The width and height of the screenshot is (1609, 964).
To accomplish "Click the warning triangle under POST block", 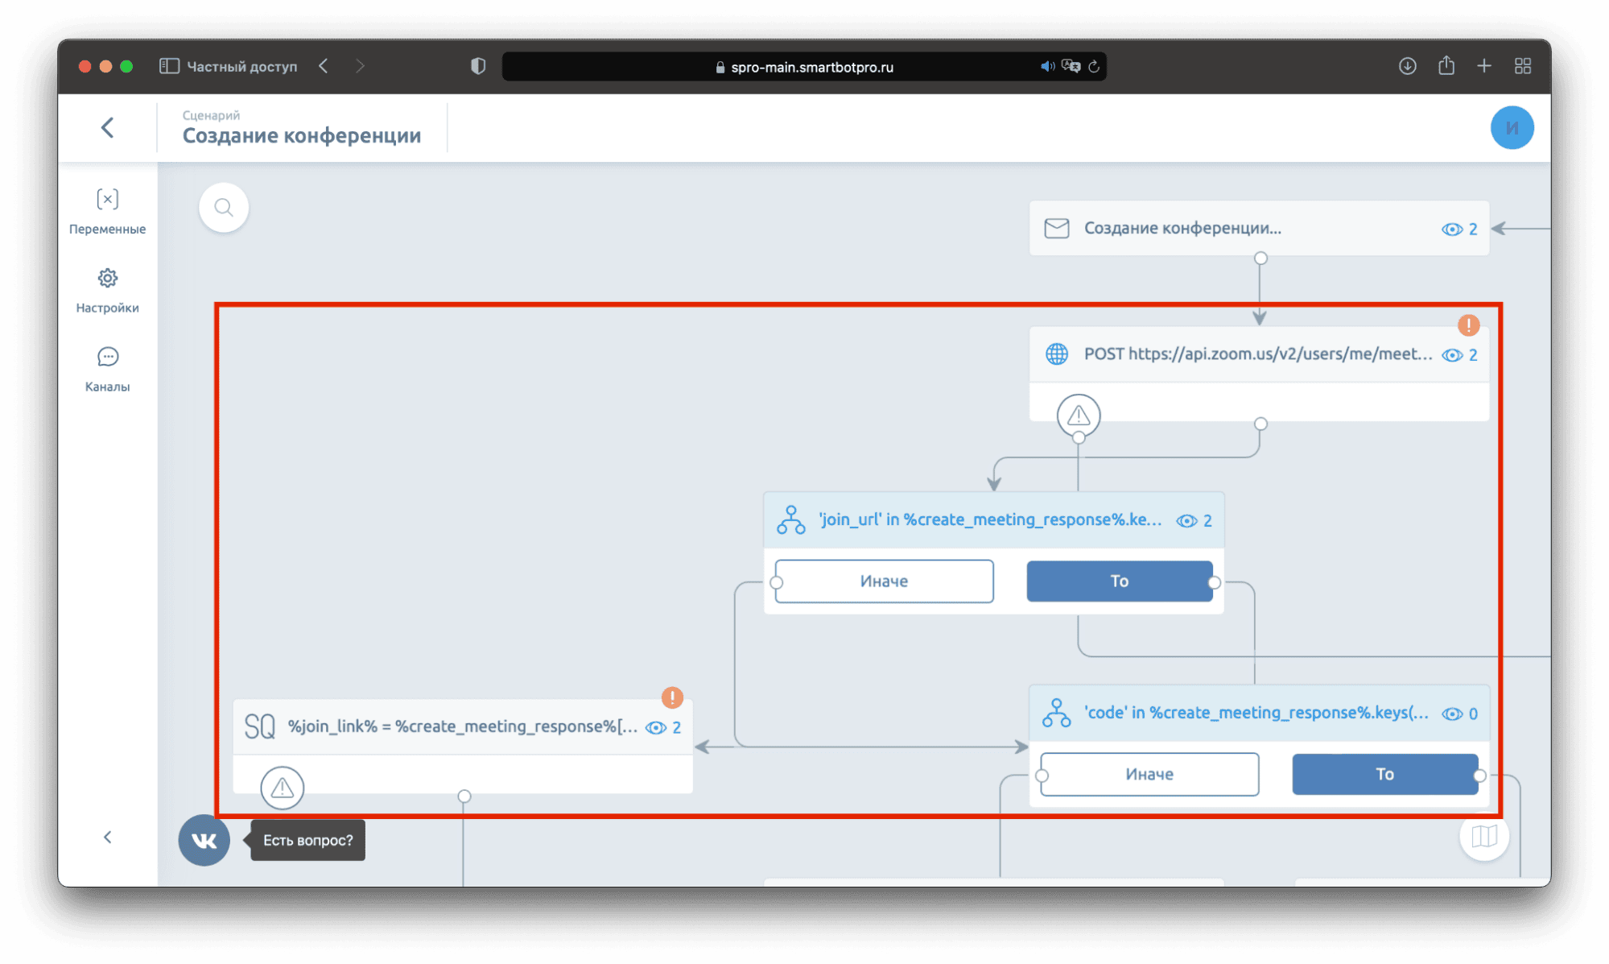I will (x=1078, y=416).
